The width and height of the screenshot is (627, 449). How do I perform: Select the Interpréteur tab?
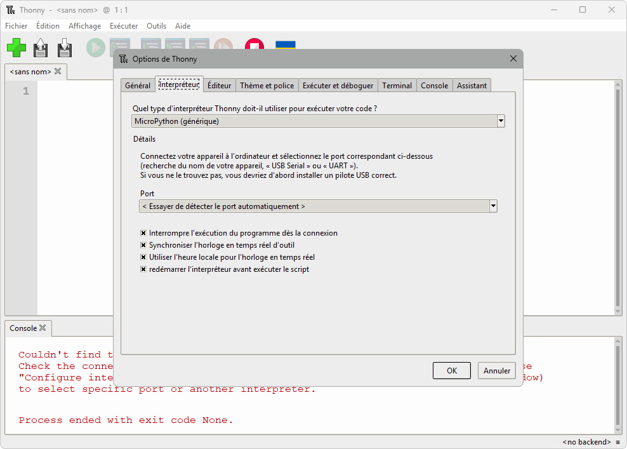coord(179,84)
